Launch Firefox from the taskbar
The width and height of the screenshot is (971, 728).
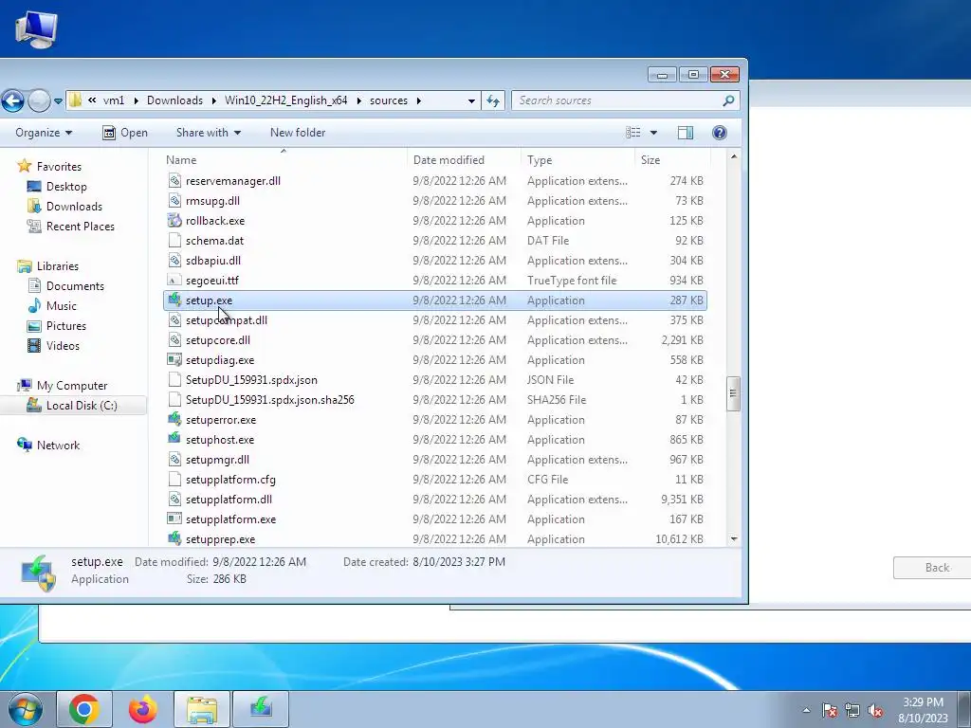143,709
